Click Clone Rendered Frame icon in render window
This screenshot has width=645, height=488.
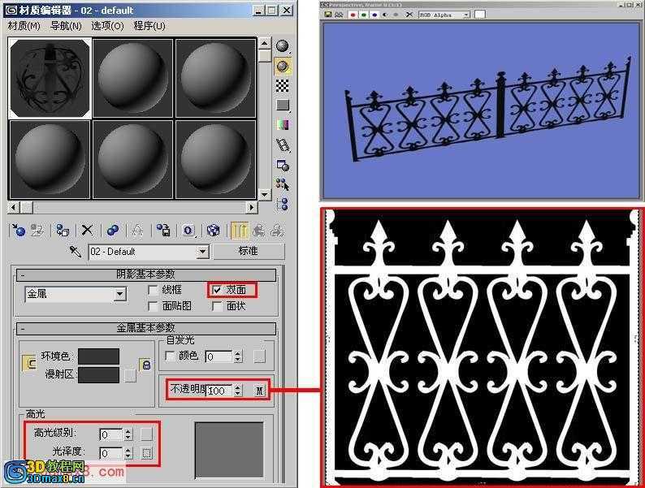(339, 15)
